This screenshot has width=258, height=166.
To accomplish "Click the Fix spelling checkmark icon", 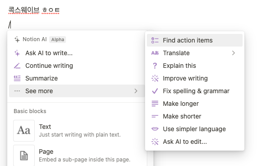I will coord(155,91).
